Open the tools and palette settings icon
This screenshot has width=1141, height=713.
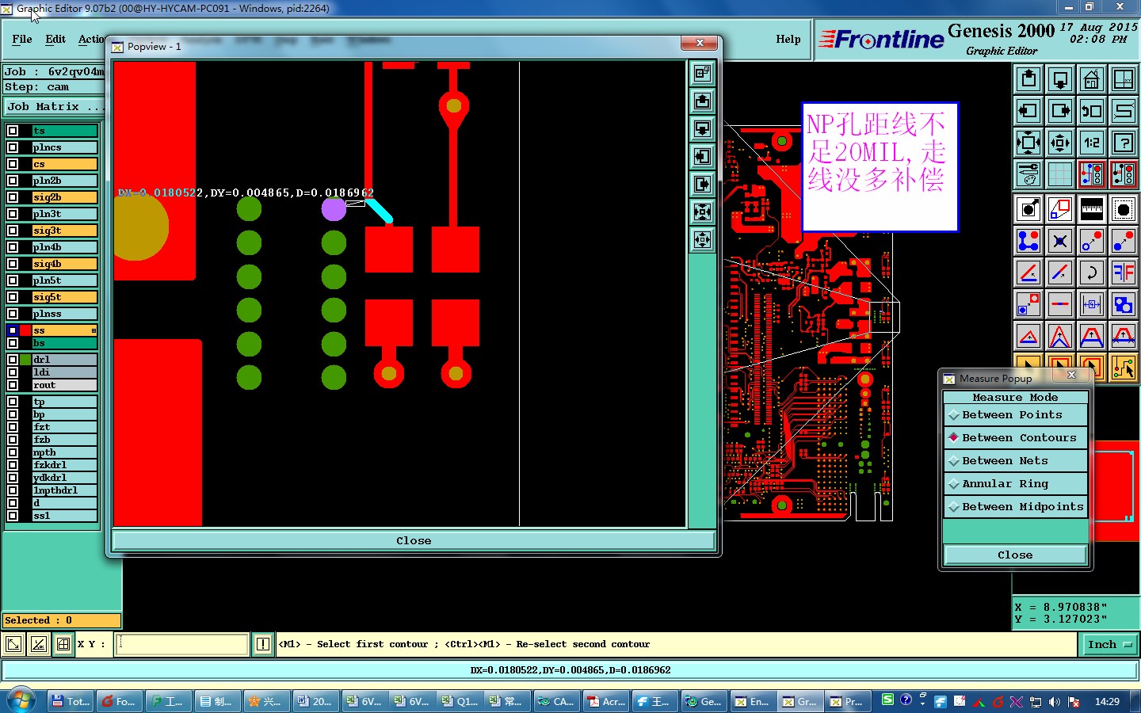pyautogui.click(x=1028, y=174)
